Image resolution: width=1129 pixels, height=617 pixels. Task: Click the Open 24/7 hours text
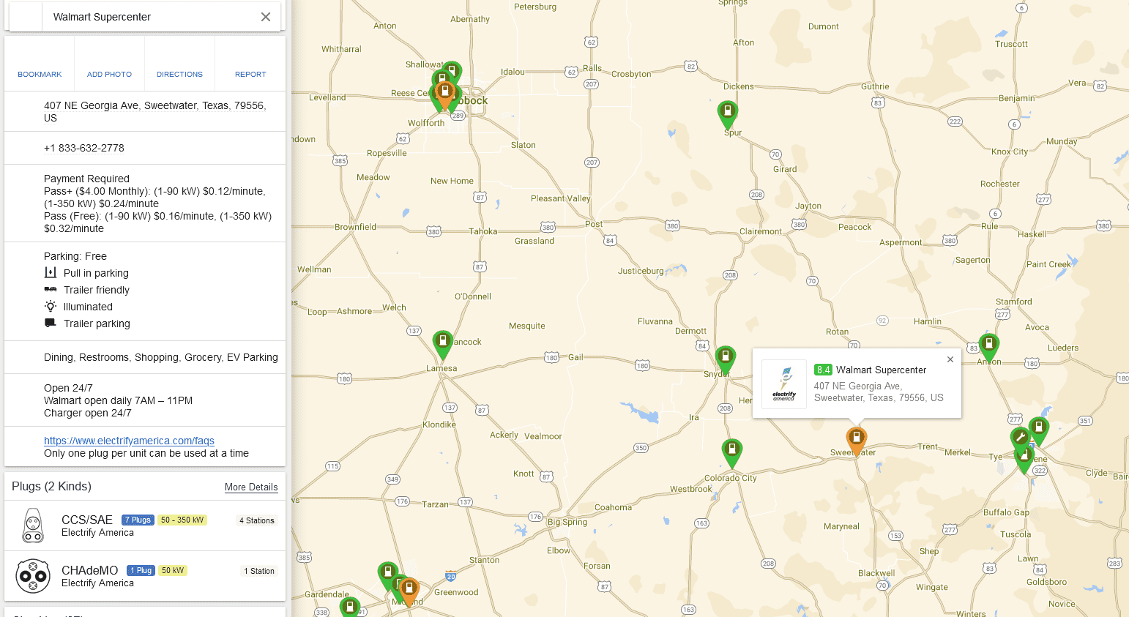68,388
